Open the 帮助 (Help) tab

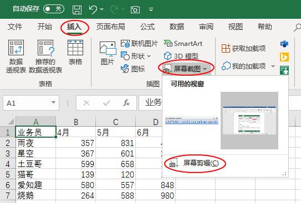coord(265,27)
